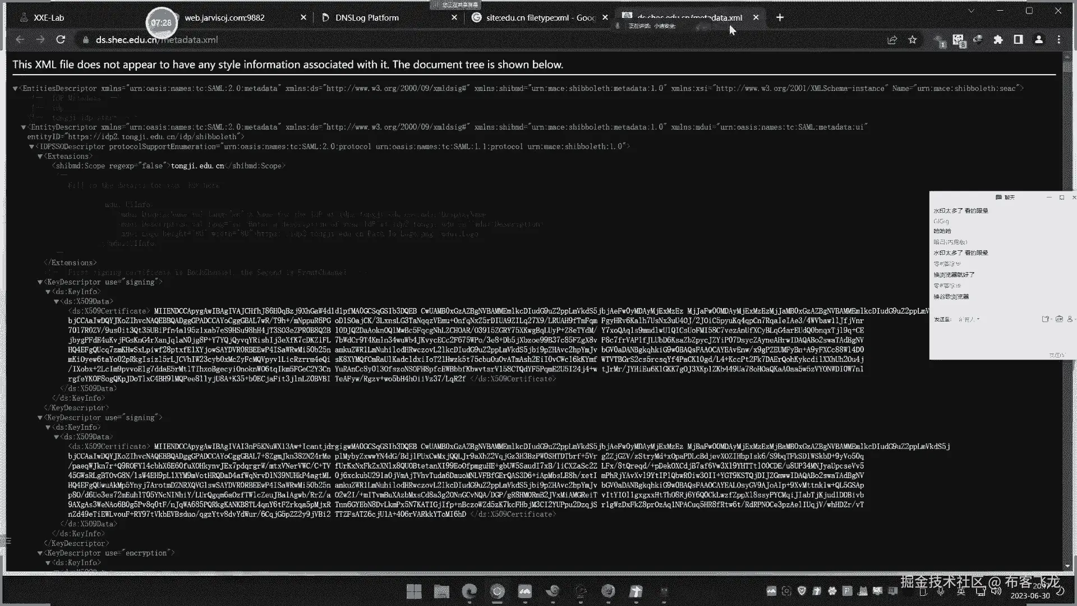Image resolution: width=1077 pixels, height=606 pixels.
Task: Click the browser Reload button
Action: pyautogui.click(x=61, y=40)
